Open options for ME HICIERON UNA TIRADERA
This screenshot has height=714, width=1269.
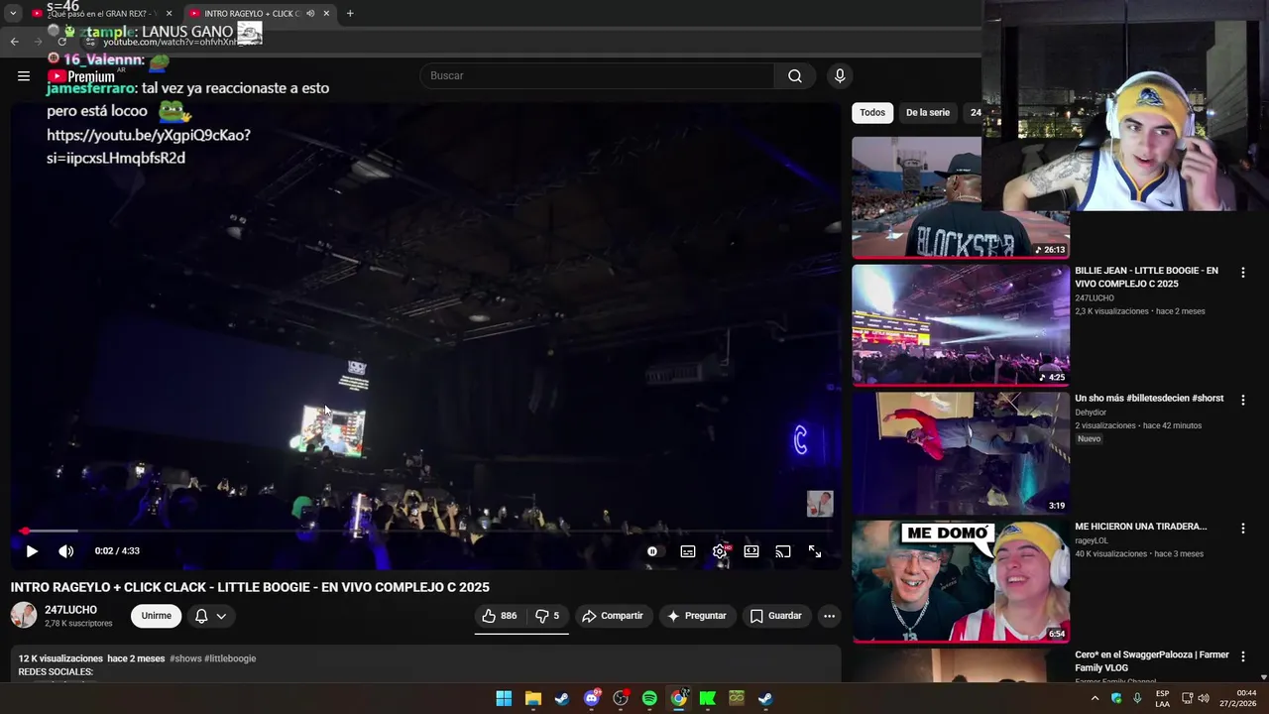coord(1242,529)
